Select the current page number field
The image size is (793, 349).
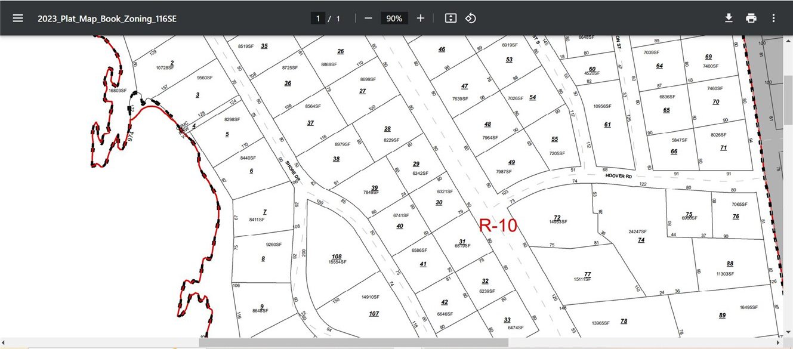[318, 18]
